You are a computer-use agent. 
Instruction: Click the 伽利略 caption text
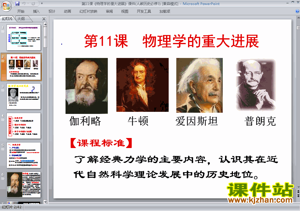pos(85,121)
